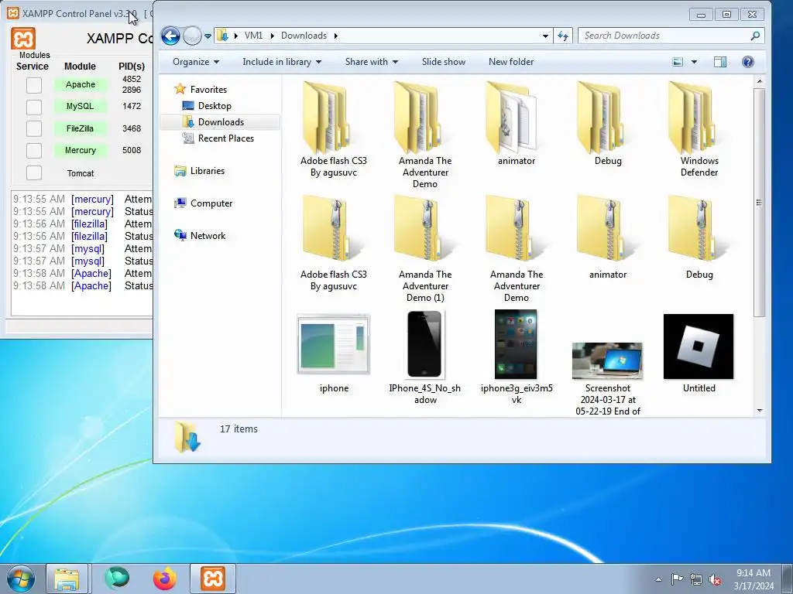This screenshot has width=793, height=594.
Task: Toggle the FileZilla service checkbox
Action: pyautogui.click(x=34, y=128)
